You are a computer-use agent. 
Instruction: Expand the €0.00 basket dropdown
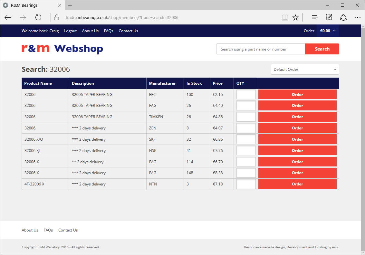328,31
